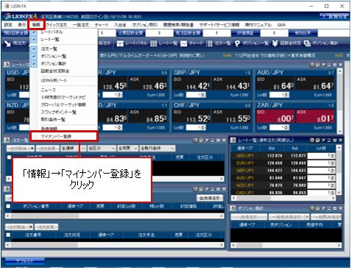Screen dimensions: 351x270
Task: Toggle 注文一覧 checkmark in 情報 menu
Action: pyautogui.click(x=34, y=49)
